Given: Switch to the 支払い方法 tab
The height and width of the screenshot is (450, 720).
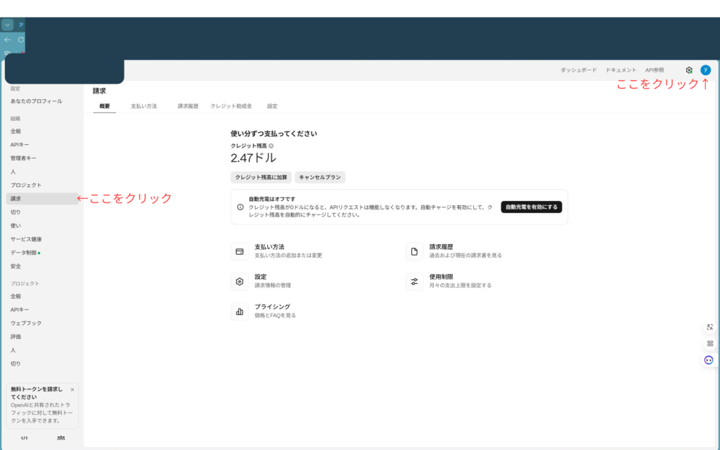Looking at the screenshot, I should (145, 105).
